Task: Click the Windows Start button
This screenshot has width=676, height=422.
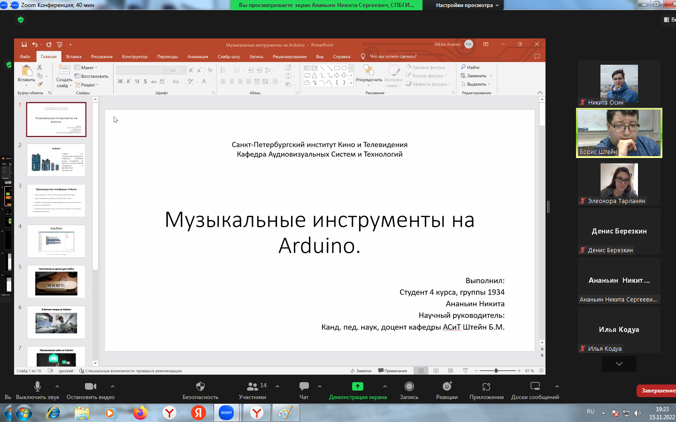Action: click(x=23, y=413)
